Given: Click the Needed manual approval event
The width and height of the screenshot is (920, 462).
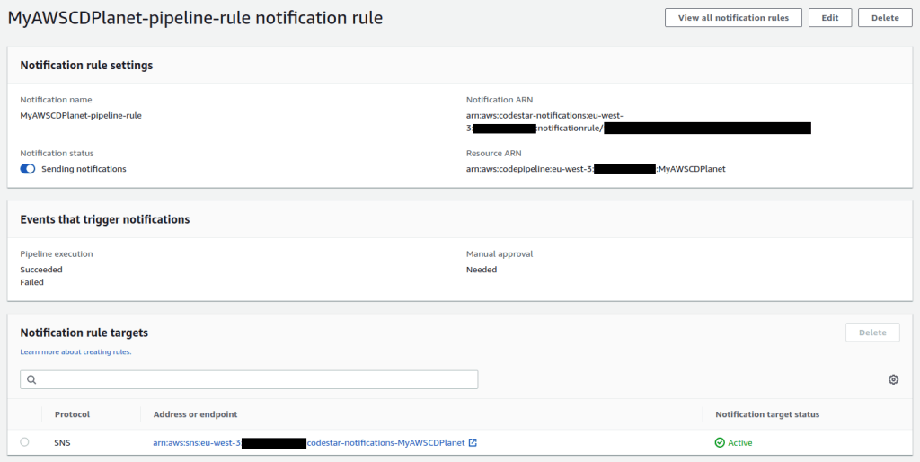Looking at the screenshot, I should pos(482,270).
